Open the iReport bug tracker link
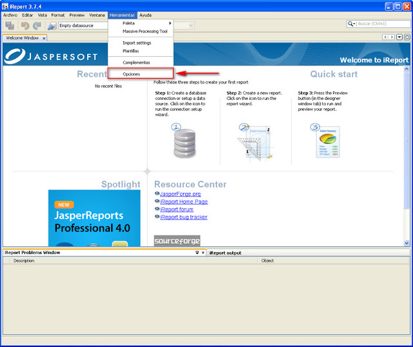The image size is (413, 347). click(x=183, y=217)
